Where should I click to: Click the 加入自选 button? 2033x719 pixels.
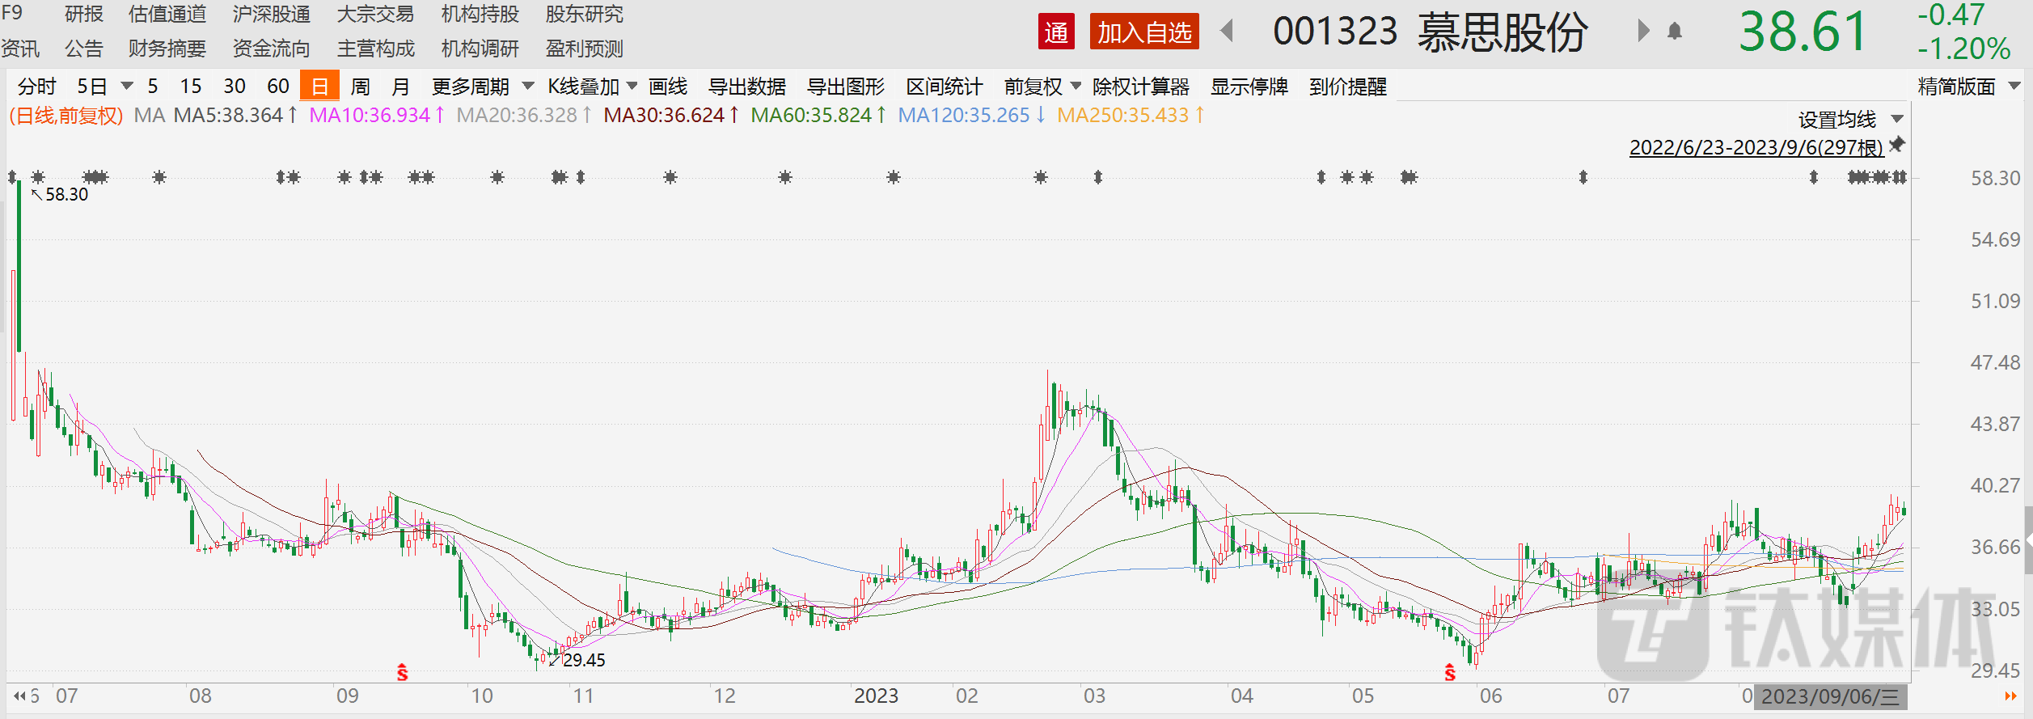pos(1143,32)
